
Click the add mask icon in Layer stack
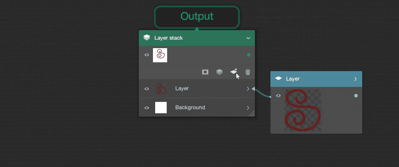(x=205, y=72)
